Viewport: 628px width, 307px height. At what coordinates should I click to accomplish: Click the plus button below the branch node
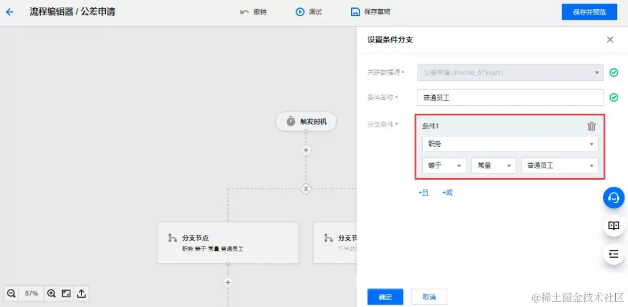(x=228, y=283)
